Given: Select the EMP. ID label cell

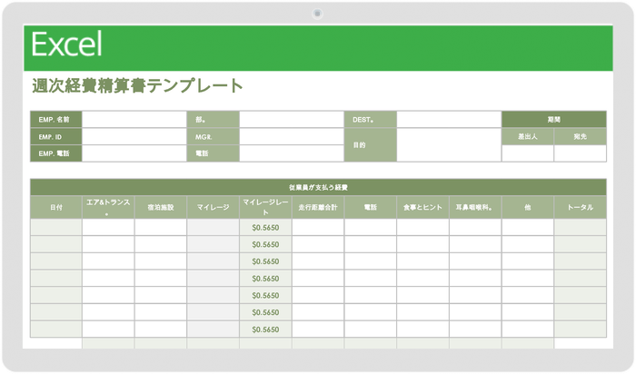Looking at the screenshot, I should click(x=56, y=136).
